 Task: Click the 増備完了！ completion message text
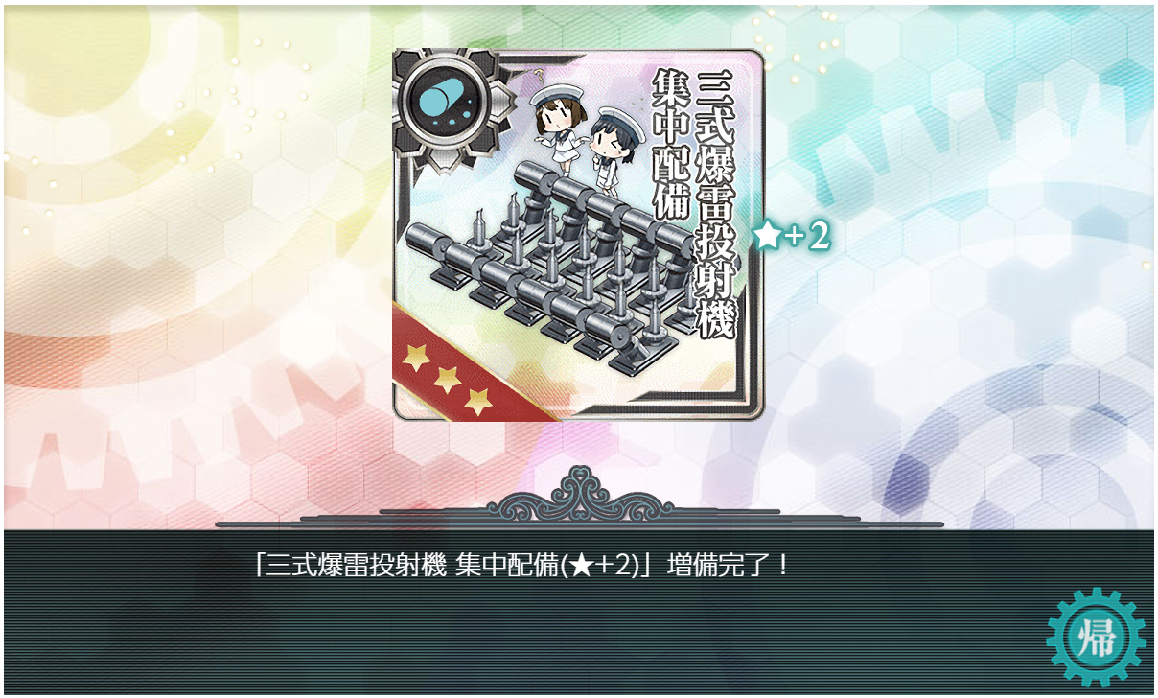tap(720, 565)
